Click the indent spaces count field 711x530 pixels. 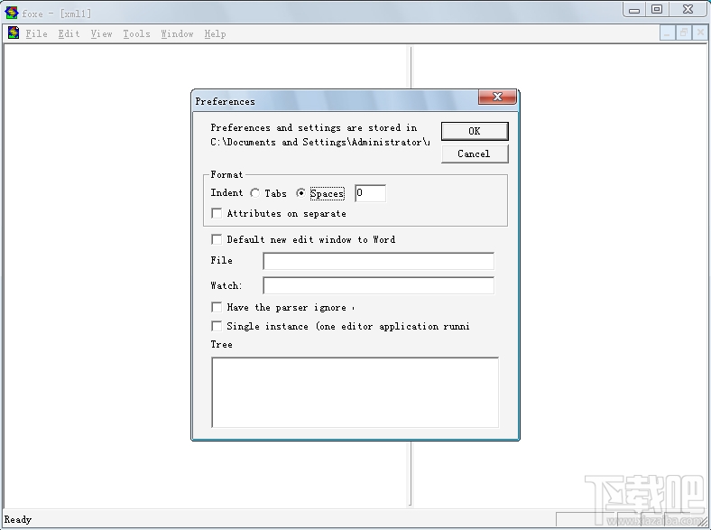(x=371, y=193)
